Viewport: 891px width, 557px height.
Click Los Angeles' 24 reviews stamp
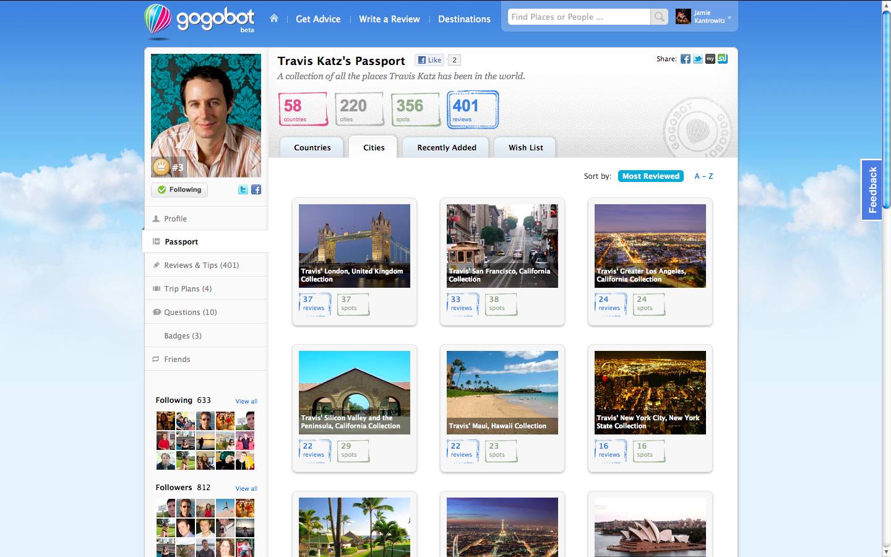click(611, 304)
